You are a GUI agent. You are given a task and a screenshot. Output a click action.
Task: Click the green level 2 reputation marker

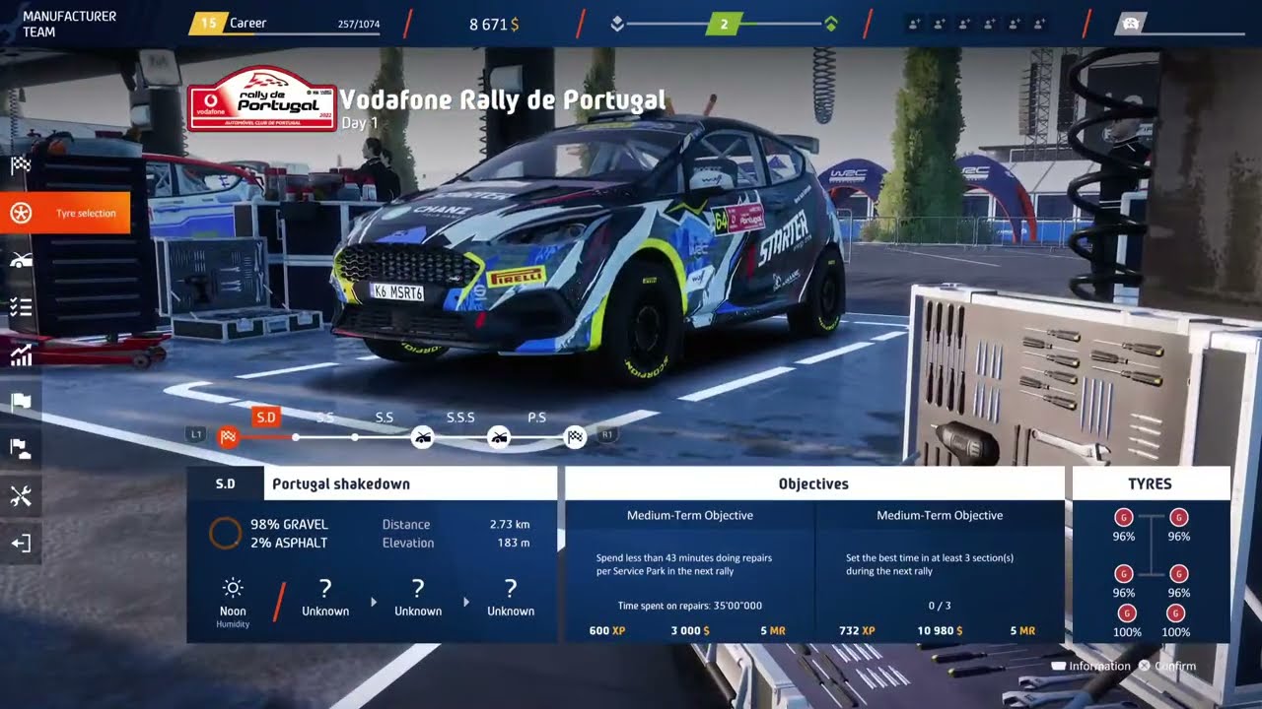[x=725, y=24]
